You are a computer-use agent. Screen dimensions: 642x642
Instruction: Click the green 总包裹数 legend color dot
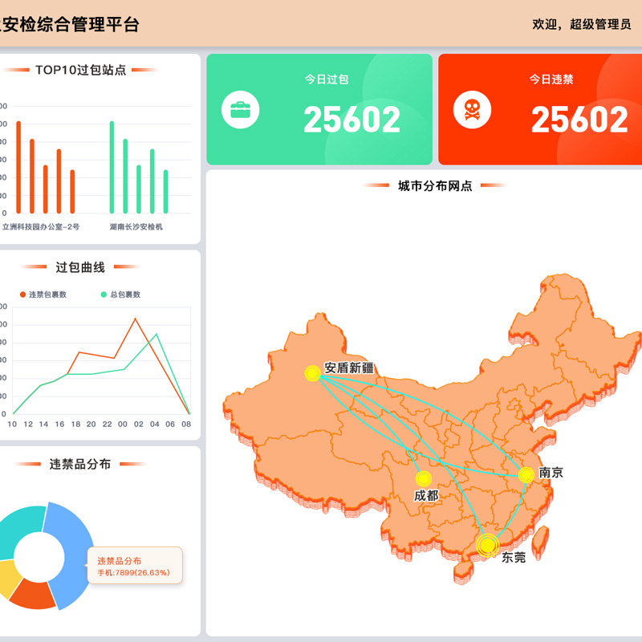pos(103,295)
